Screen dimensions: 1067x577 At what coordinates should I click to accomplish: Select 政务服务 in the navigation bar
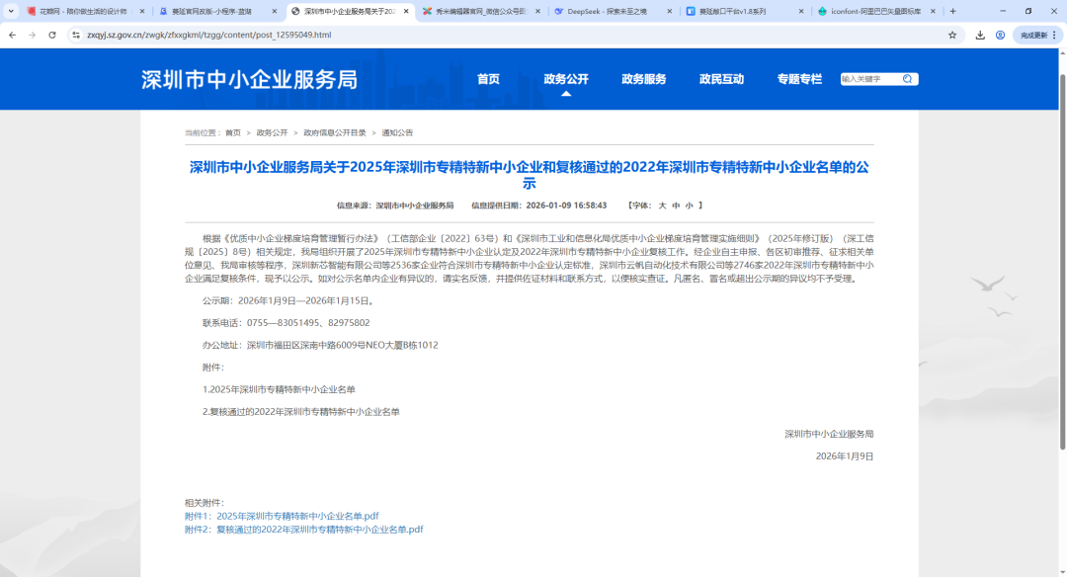(643, 79)
